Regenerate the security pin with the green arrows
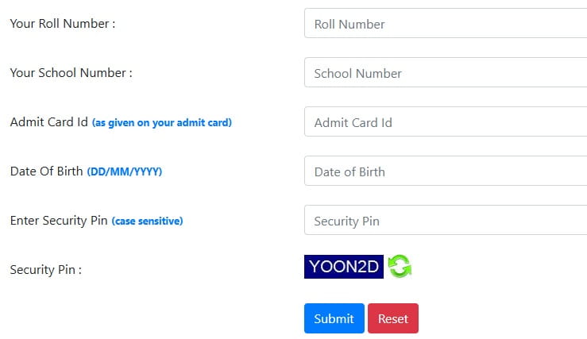 400,266
